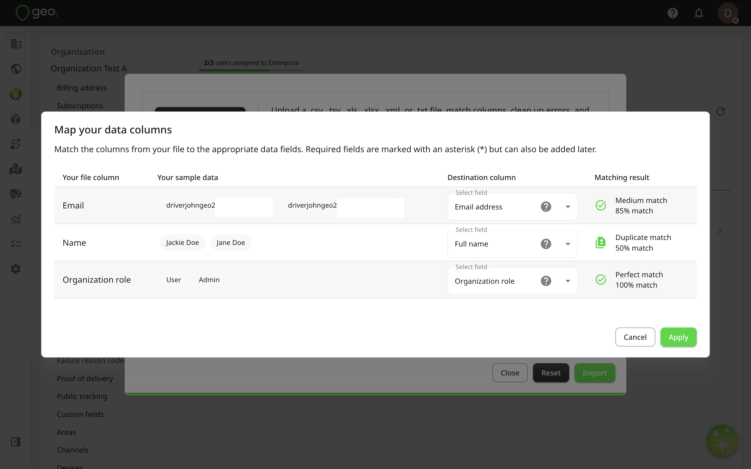
Task: Click the Admin sample chip
Action: pos(209,280)
